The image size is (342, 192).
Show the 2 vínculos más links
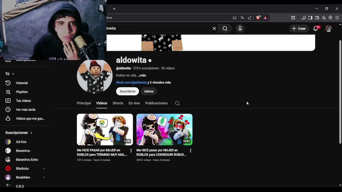point(159,83)
